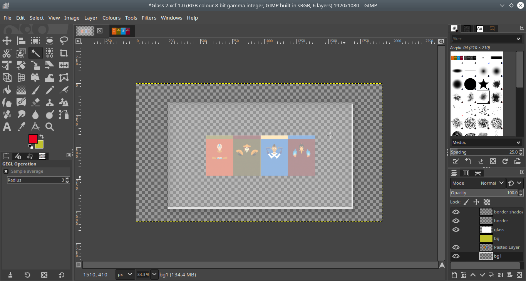
Task: Create a new layer in Layers panel
Action: (x=454, y=275)
